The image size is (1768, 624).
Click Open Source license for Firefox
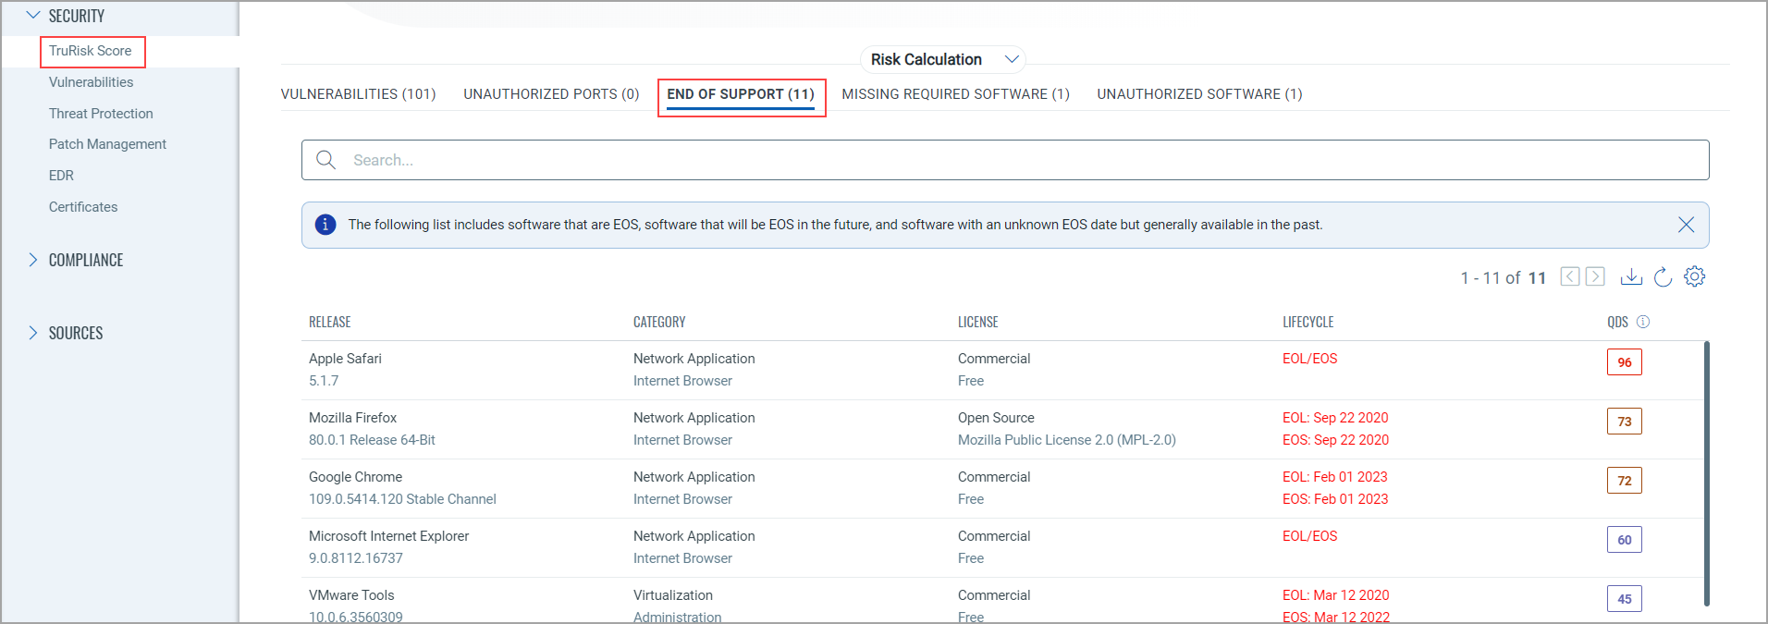tap(996, 418)
